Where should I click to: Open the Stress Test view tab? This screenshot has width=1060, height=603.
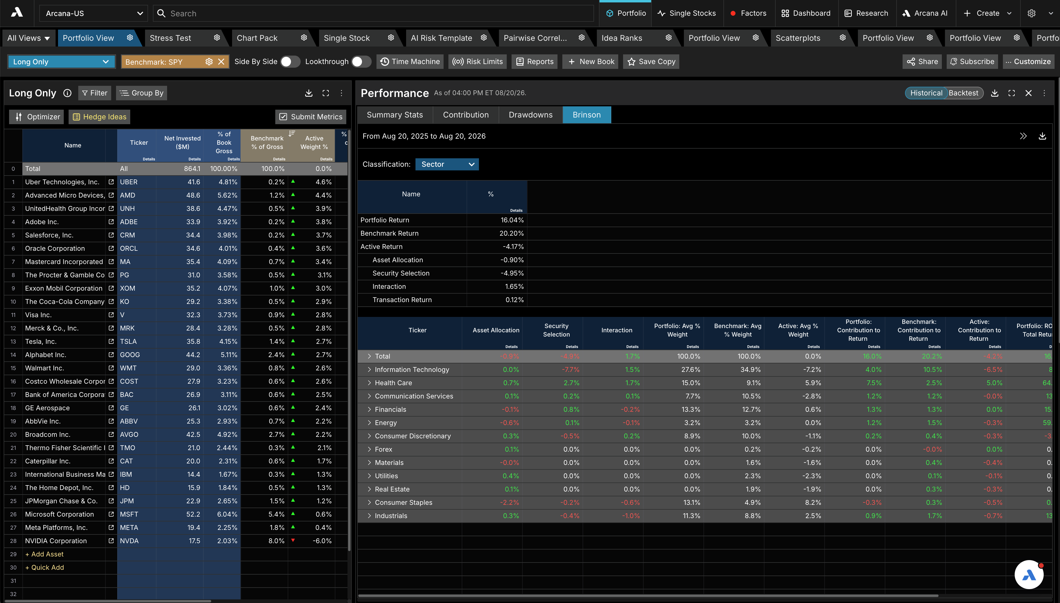(x=170, y=38)
